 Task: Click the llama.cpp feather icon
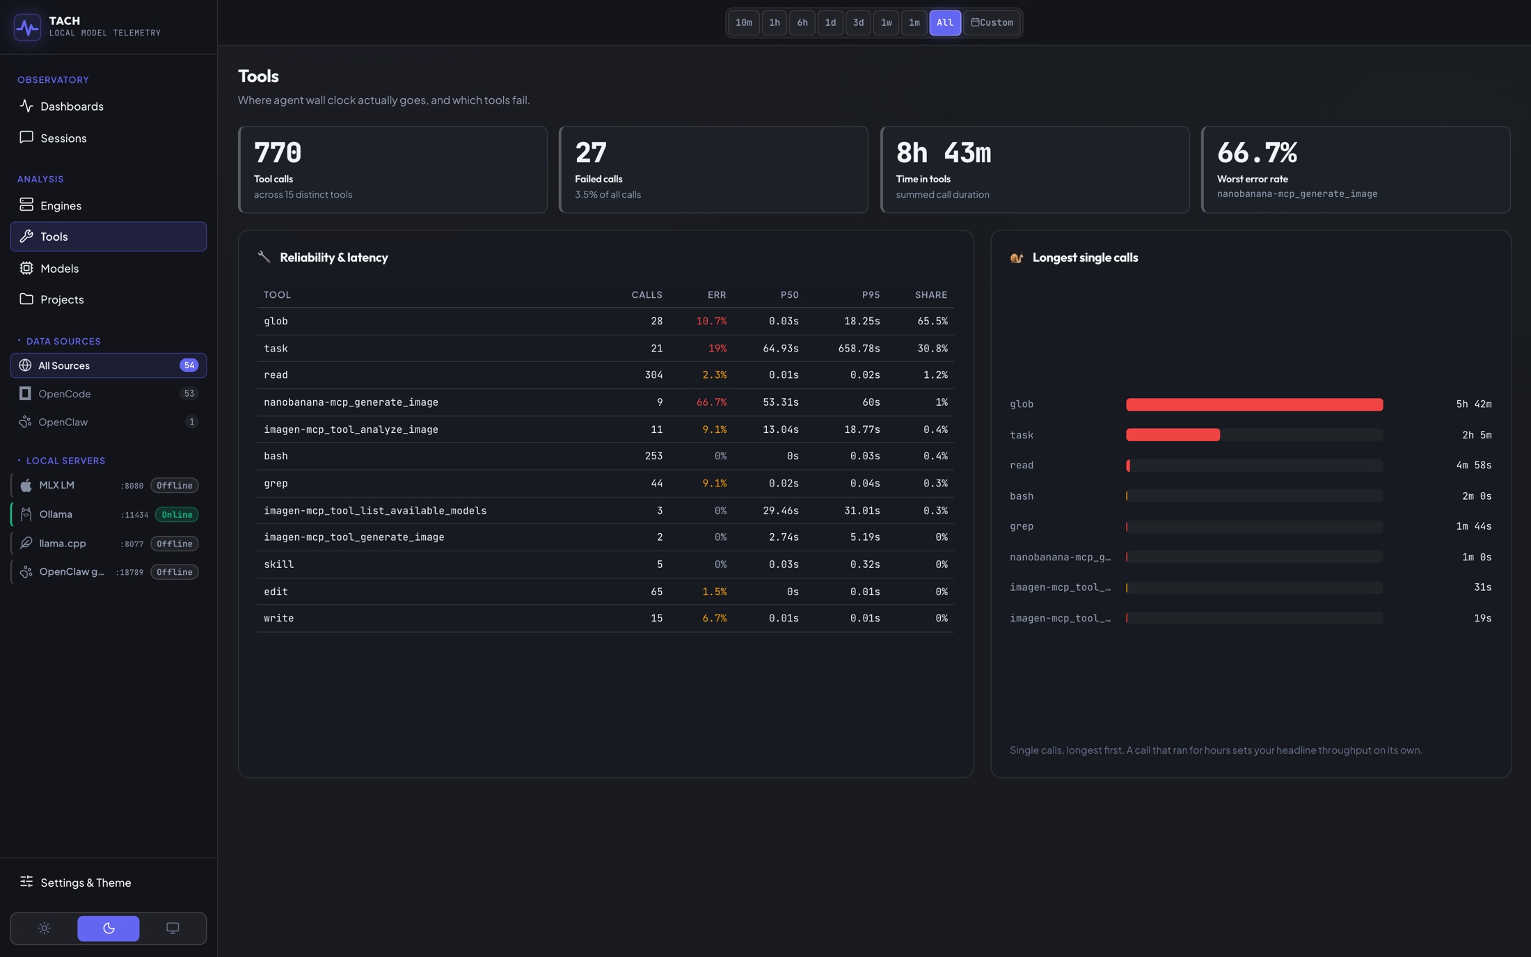pyautogui.click(x=26, y=543)
